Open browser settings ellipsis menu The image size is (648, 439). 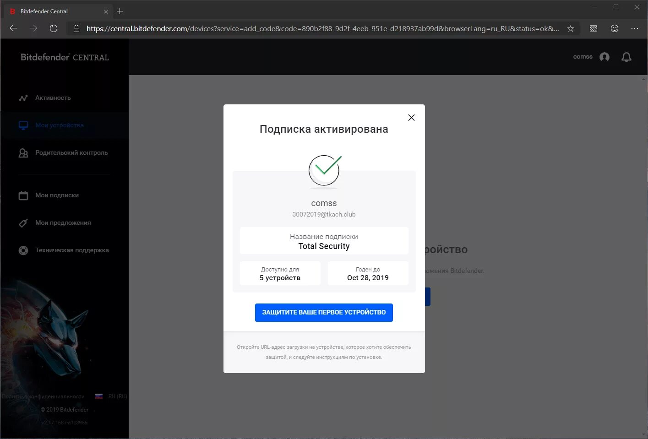[635, 28]
